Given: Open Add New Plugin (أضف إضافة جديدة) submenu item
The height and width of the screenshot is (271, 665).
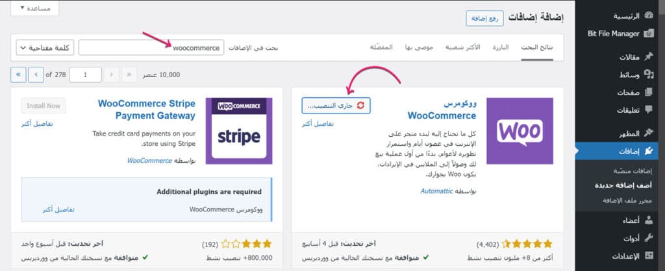Looking at the screenshot, I should coord(623,185).
